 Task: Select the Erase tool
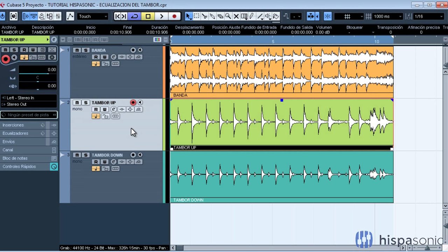[x=220, y=16]
